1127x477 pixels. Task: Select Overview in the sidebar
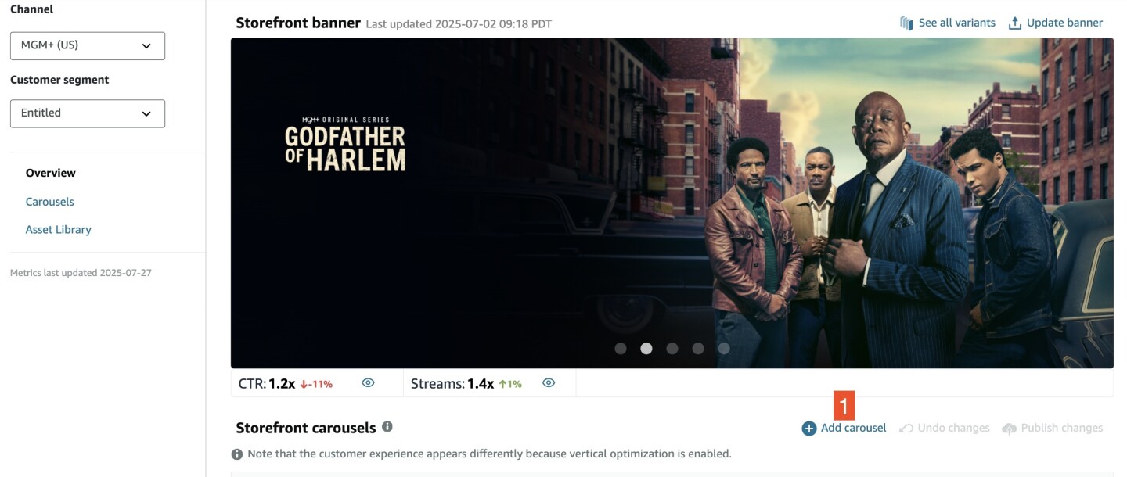(x=51, y=173)
